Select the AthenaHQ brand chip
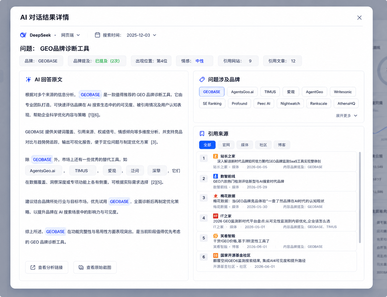387x297 pixels. (x=346, y=104)
